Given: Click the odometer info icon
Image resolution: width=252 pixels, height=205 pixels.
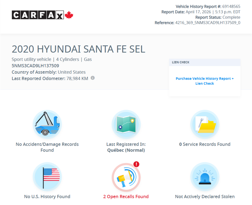Looking at the screenshot, I should (x=92, y=78).
